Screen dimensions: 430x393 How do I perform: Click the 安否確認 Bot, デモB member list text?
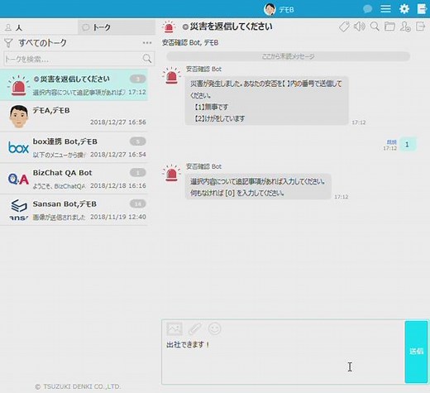[x=190, y=43]
